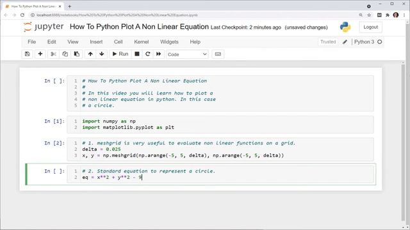Click the page vertical scrollbar
The height and width of the screenshot is (230, 410).
point(403,142)
